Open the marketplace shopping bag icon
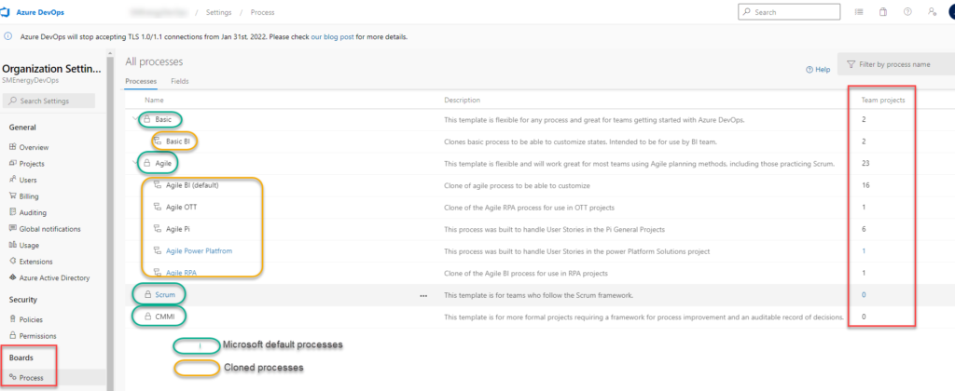The image size is (955, 391). click(883, 11)
